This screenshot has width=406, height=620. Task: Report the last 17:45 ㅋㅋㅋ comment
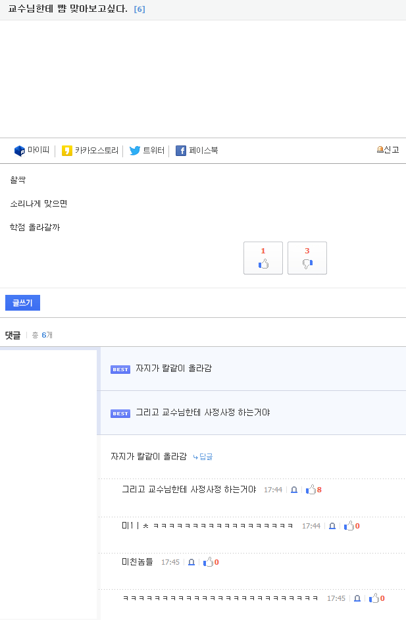click(x=357, y=598)
